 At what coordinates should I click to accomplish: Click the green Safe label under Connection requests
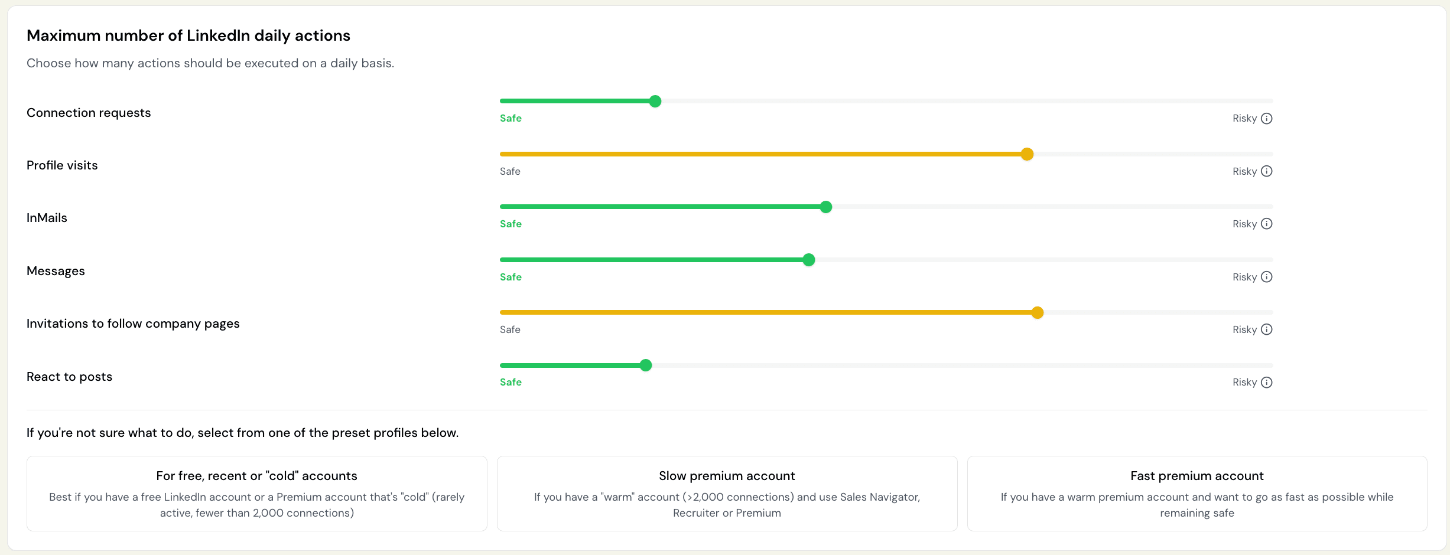[509, 118]
